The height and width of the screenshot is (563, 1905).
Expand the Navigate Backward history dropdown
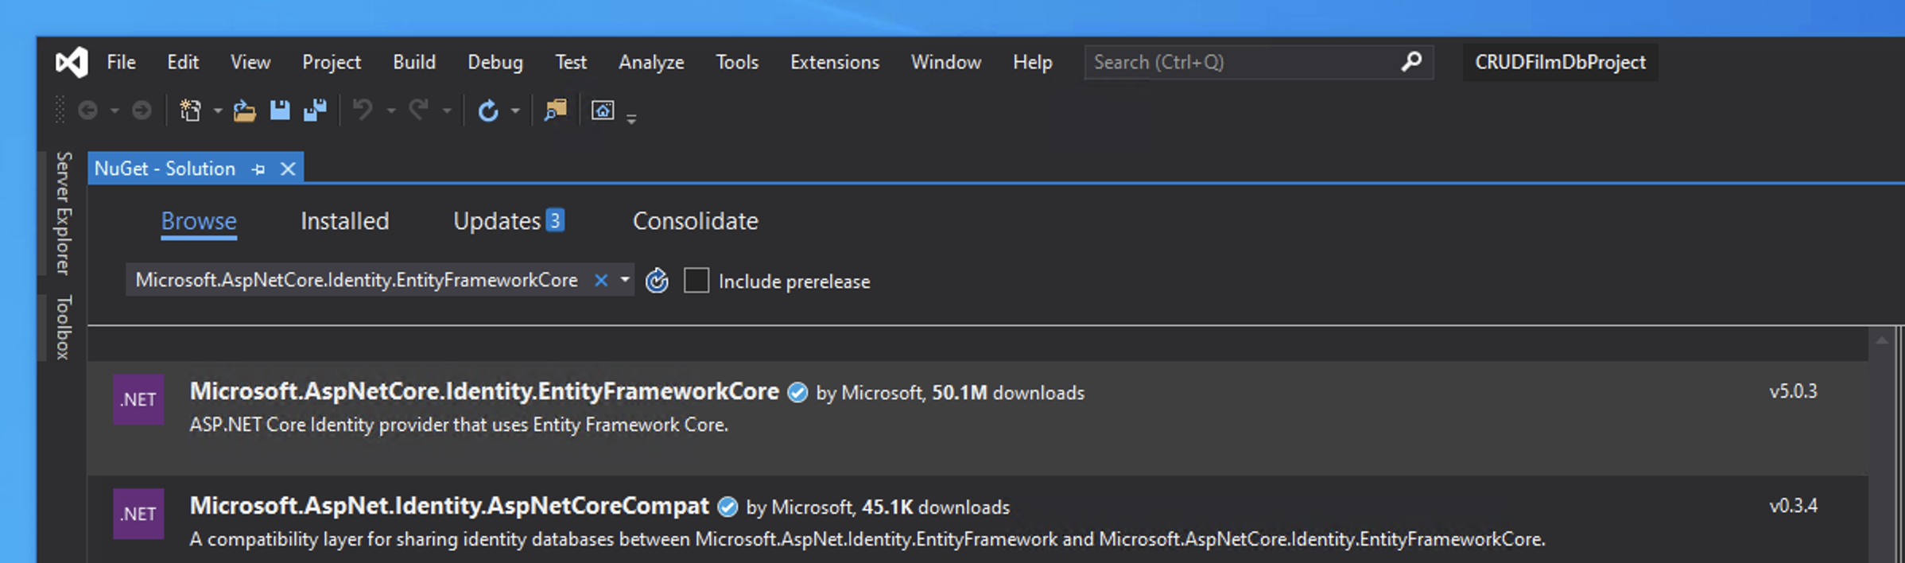pos(114,111)
